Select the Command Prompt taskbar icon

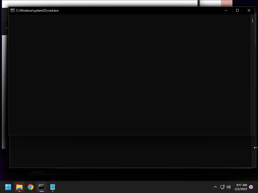[41, 187]
